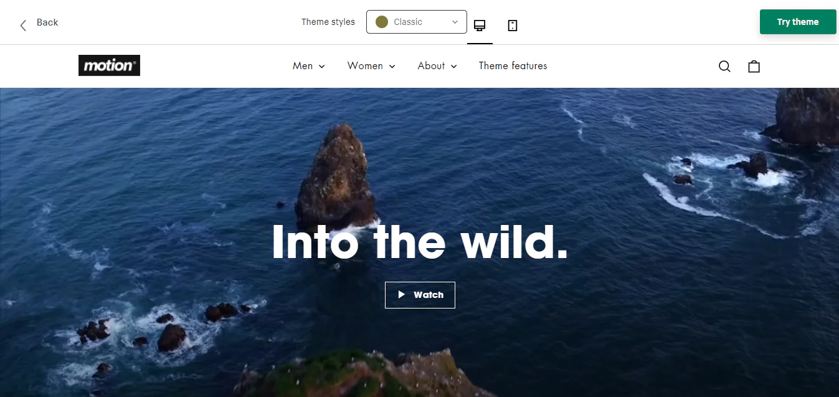
Task: Click the Watch button
Action: point(420,294)
